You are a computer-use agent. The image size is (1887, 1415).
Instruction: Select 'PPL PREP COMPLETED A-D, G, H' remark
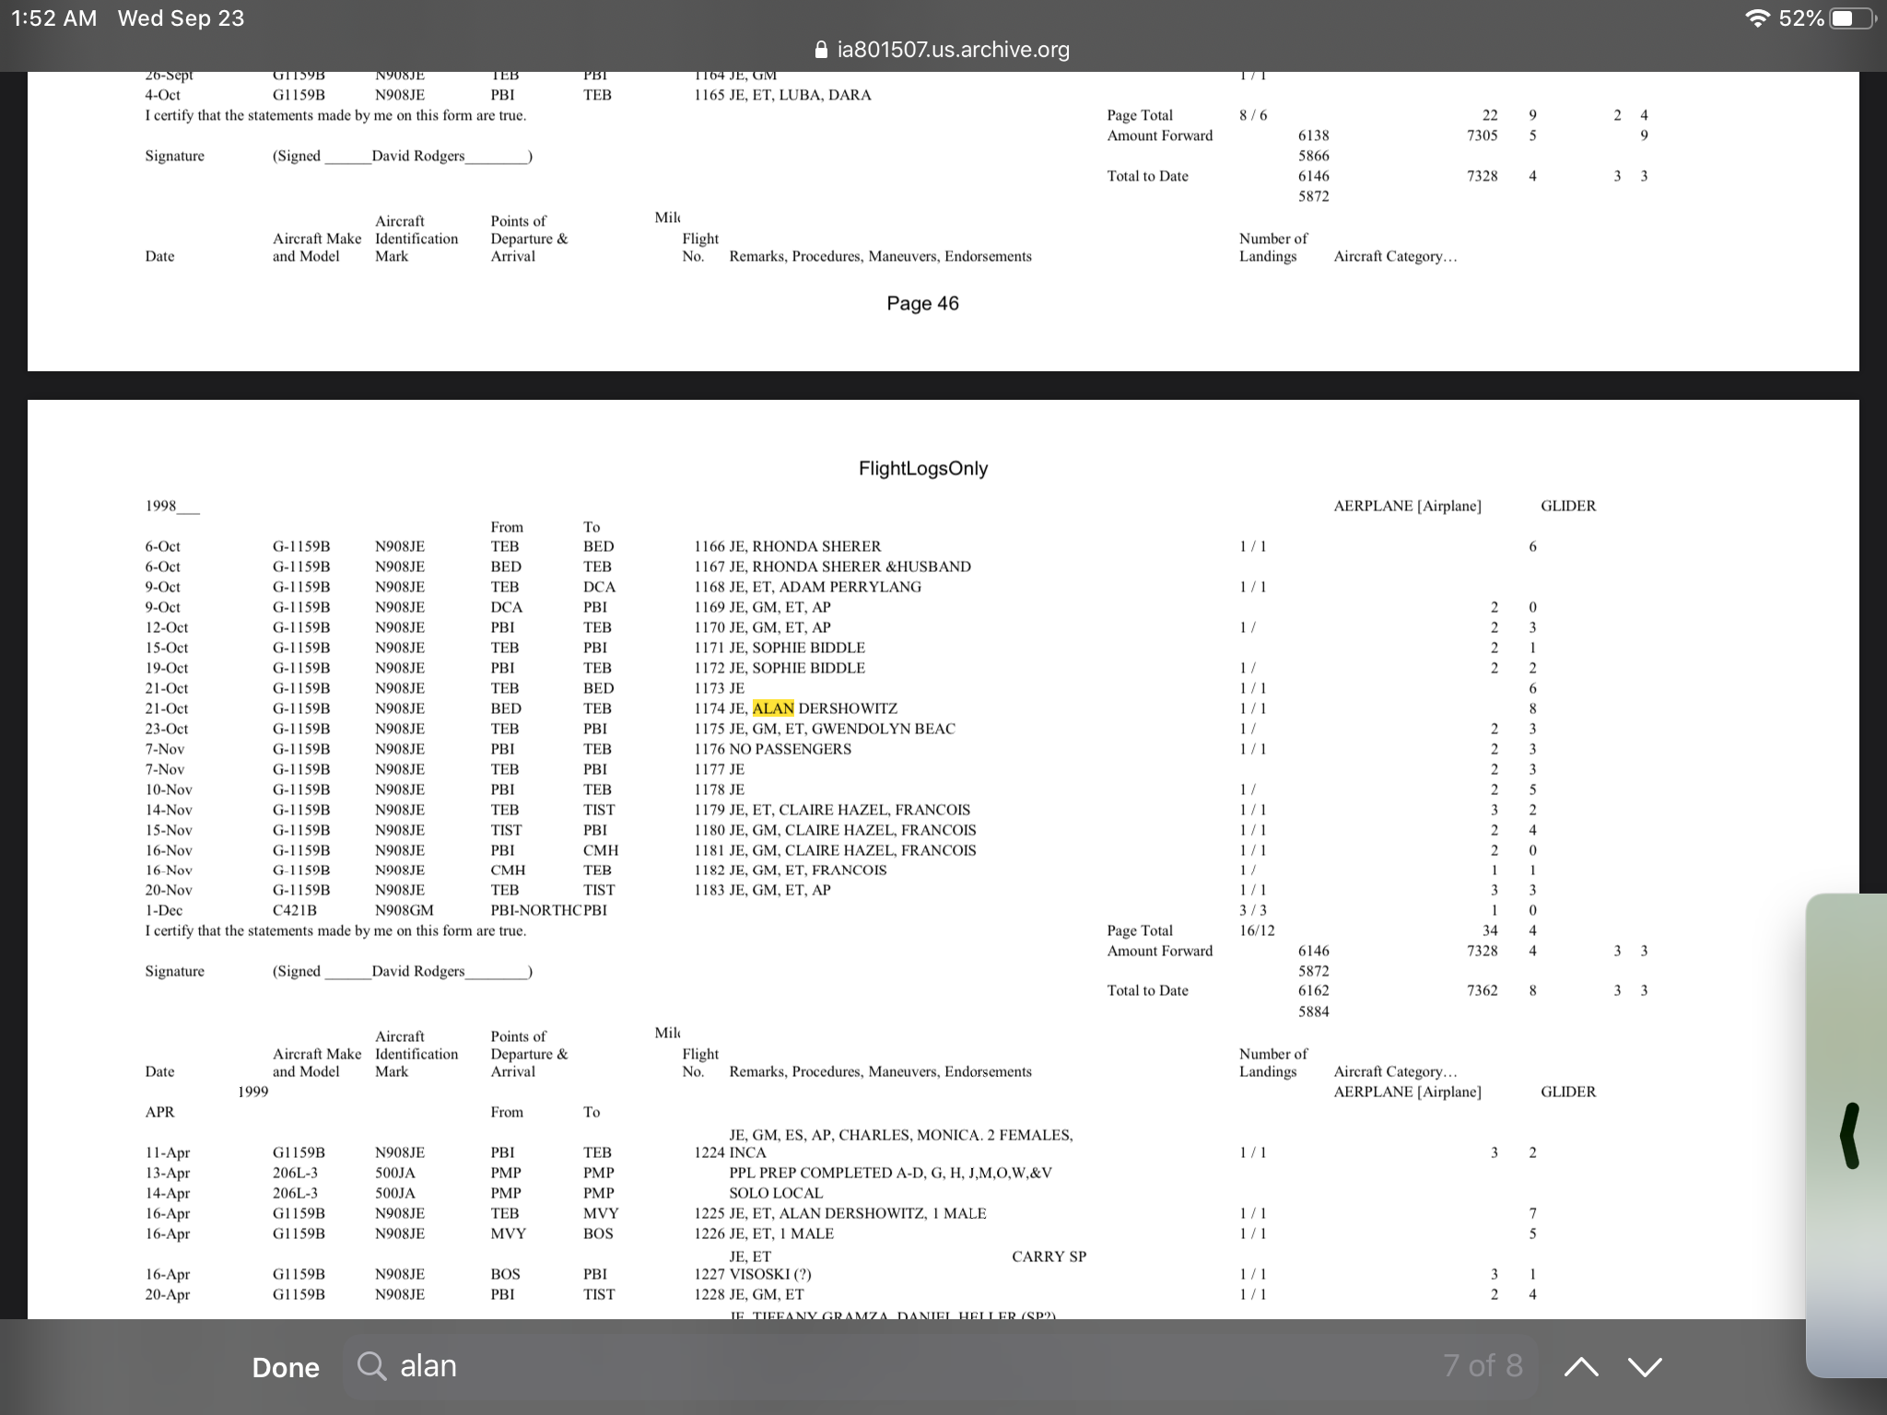point(890,1173)
